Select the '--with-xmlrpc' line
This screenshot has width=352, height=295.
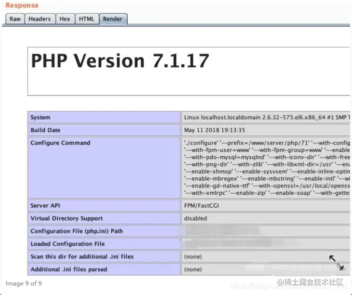[x=267, y=193]
